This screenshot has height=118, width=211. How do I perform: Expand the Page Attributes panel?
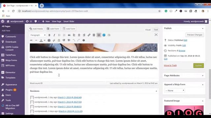[203, 76]
